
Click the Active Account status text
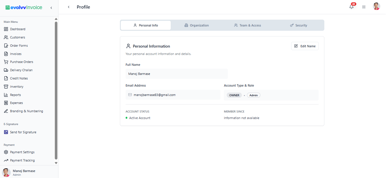[140, 118]
